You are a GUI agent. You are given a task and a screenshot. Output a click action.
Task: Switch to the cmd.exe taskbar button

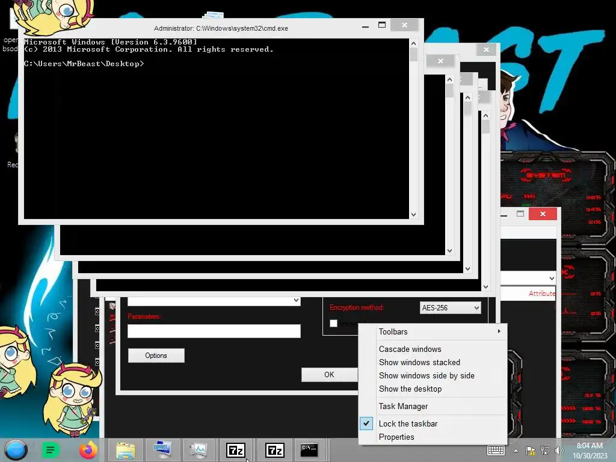309,450
